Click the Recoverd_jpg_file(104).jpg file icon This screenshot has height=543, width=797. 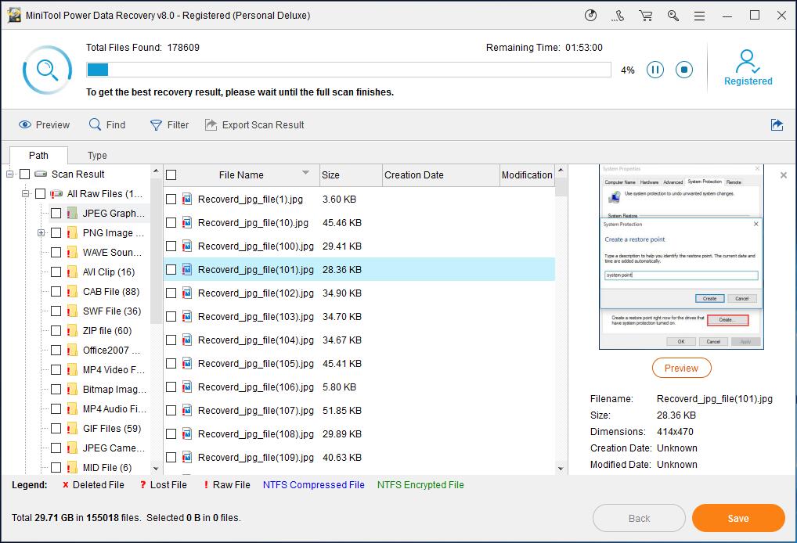click(187, 340)
